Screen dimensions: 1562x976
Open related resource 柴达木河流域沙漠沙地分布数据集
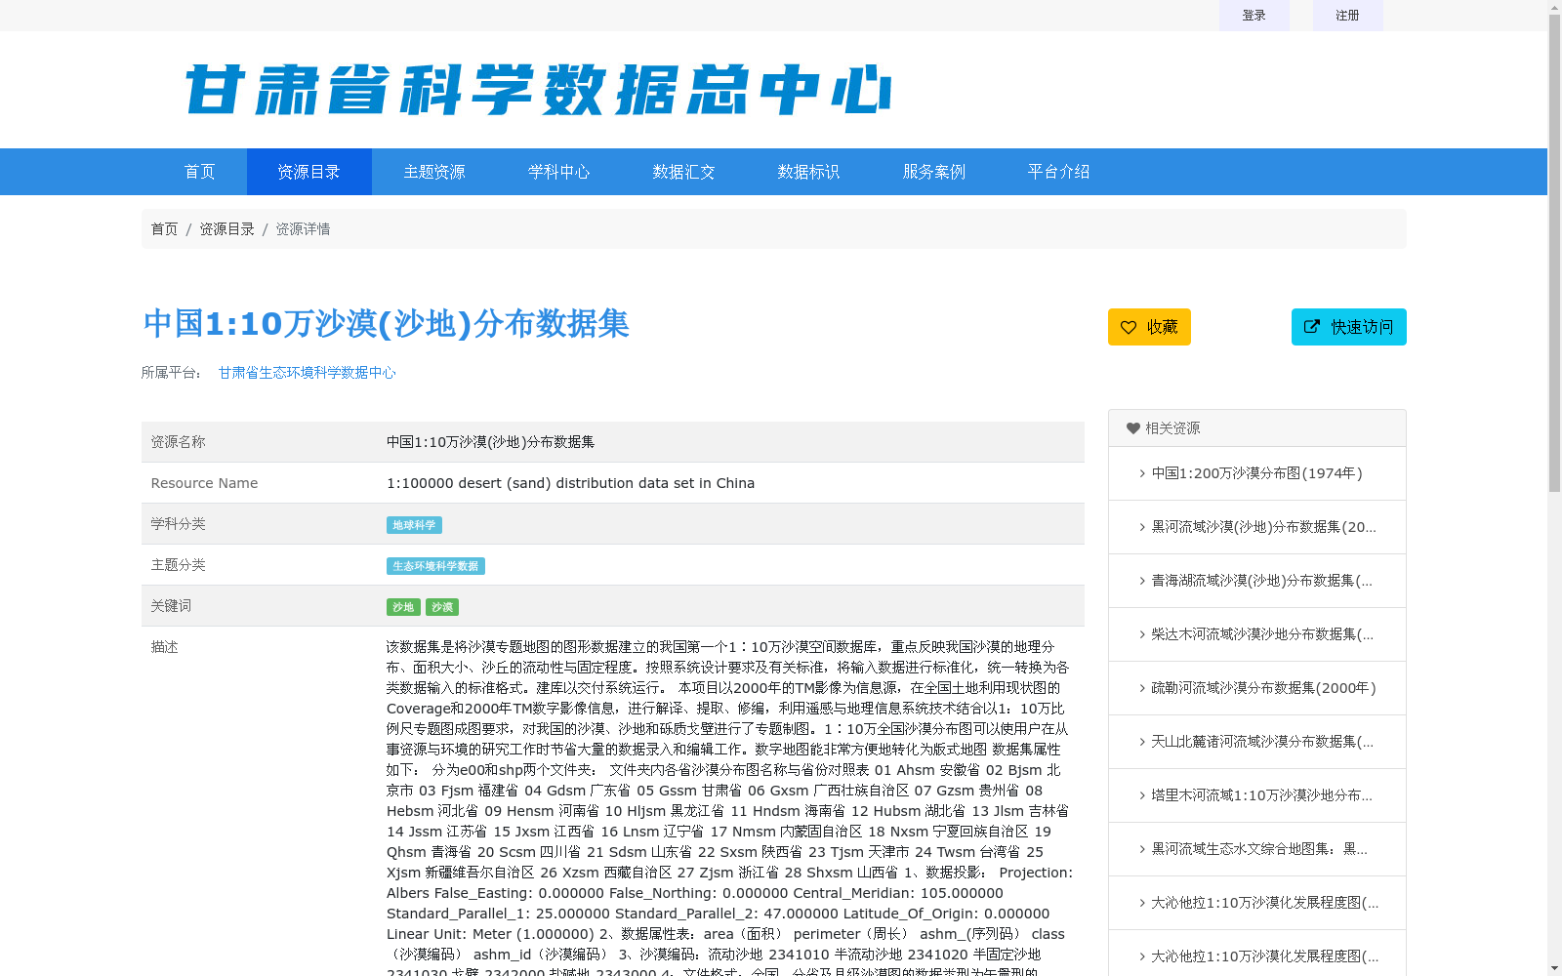pyautogui.click(x=1262, y=634)
